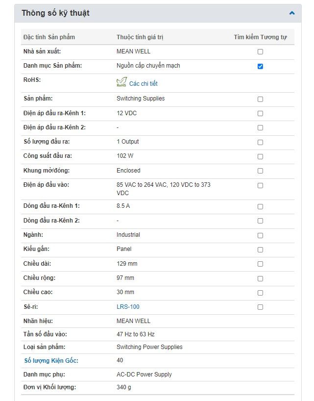Enable the Kiểu gắn Panel checkbox

click(x=260, y=250)
